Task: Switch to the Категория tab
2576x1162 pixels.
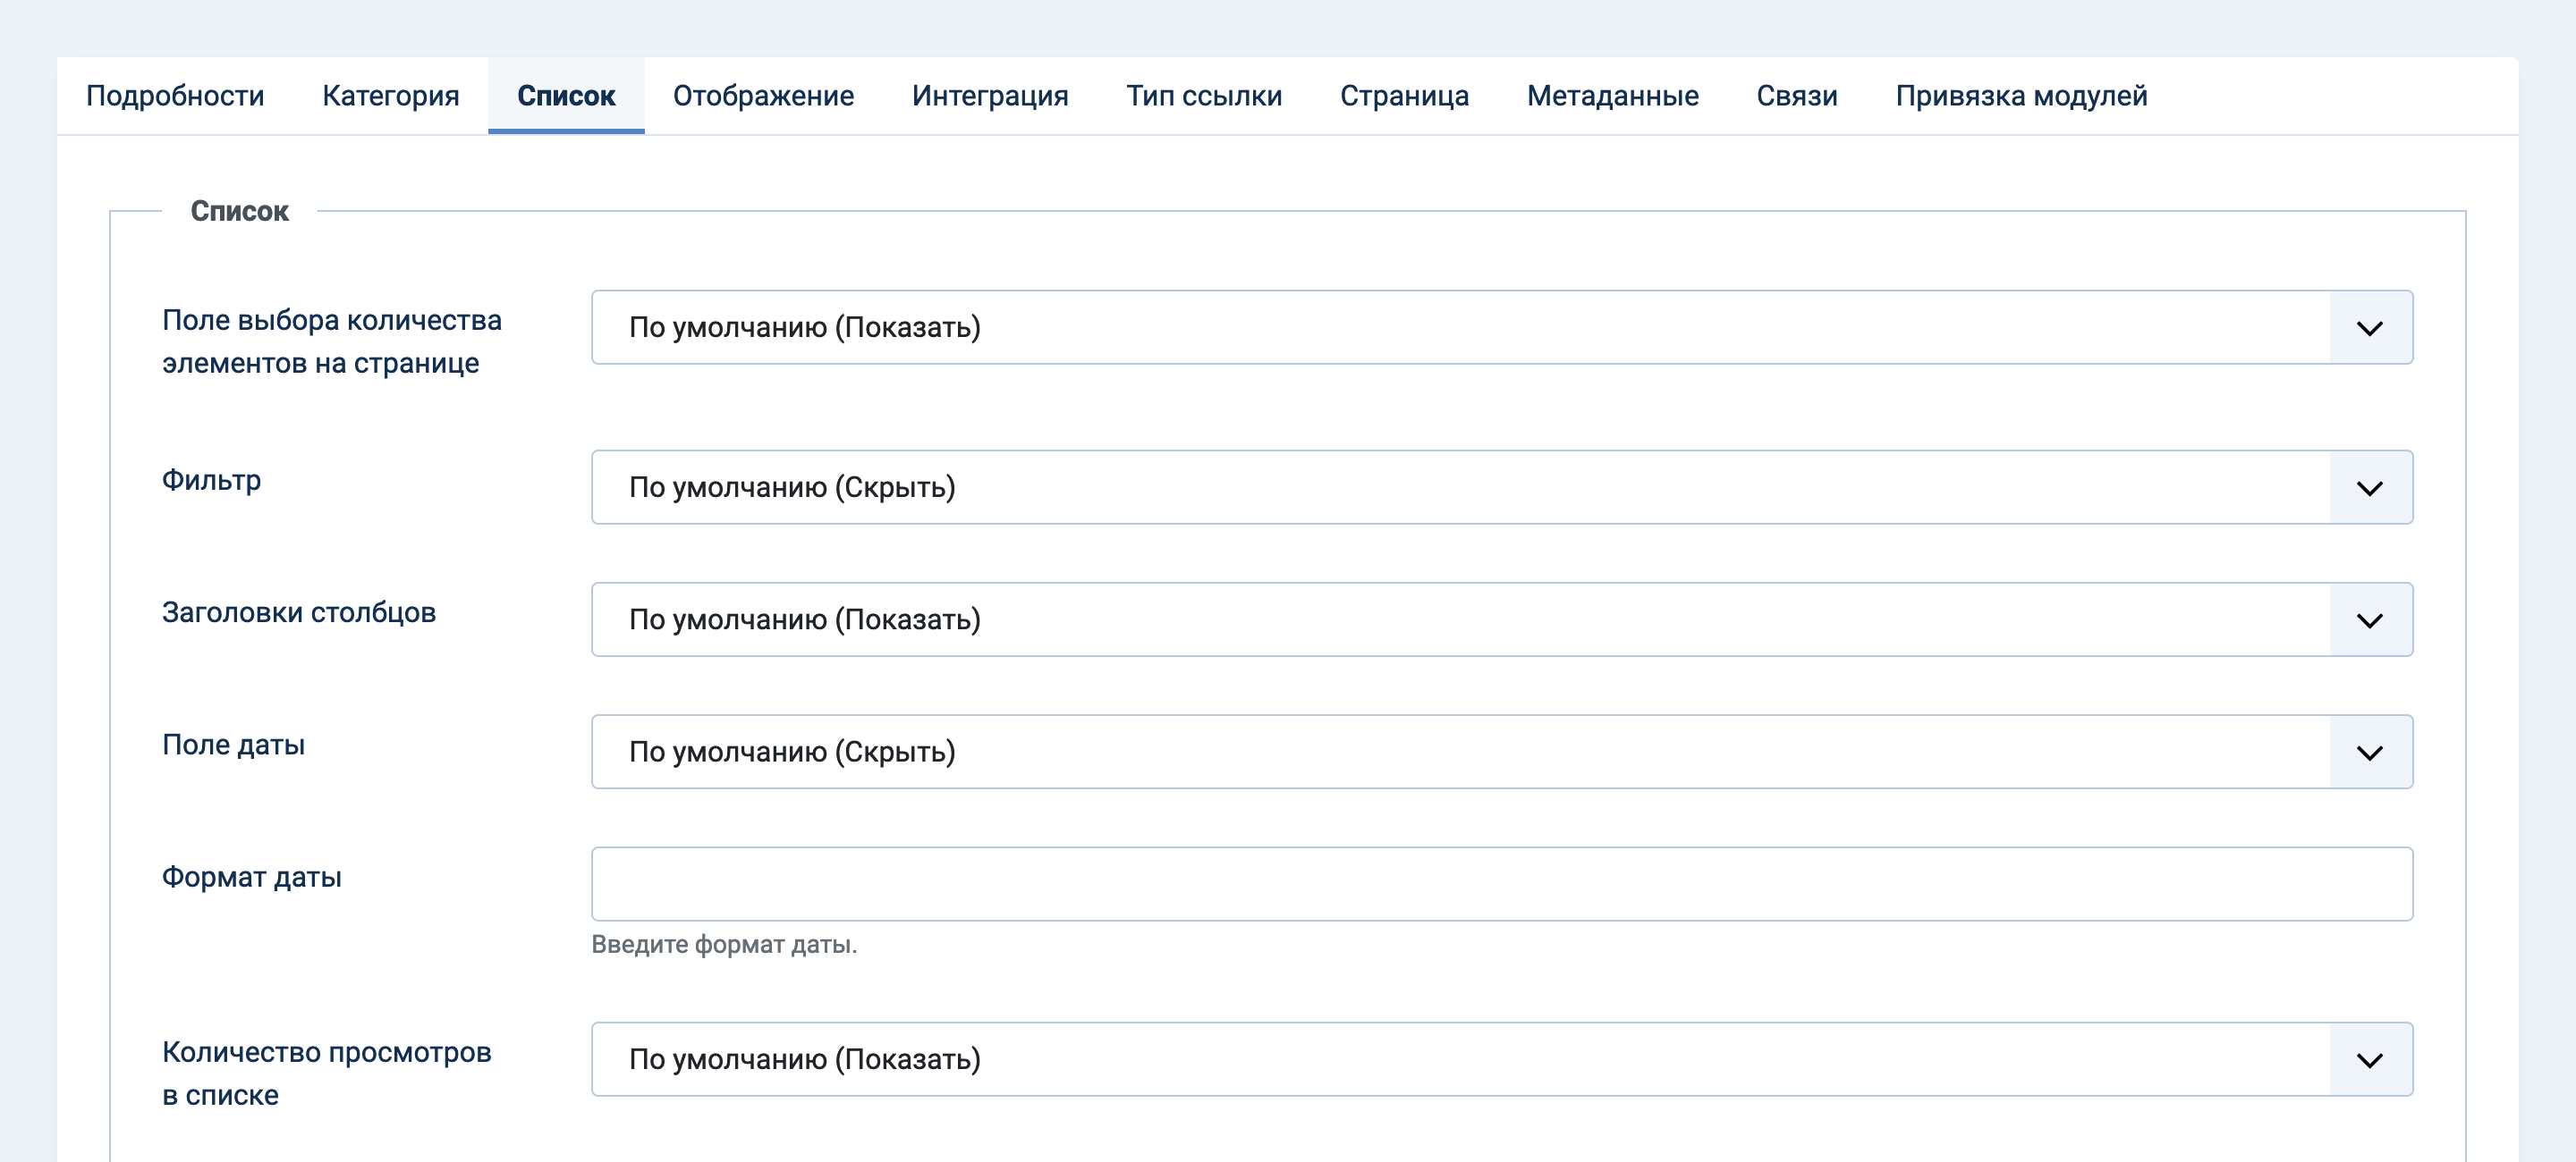Action: 391,96
